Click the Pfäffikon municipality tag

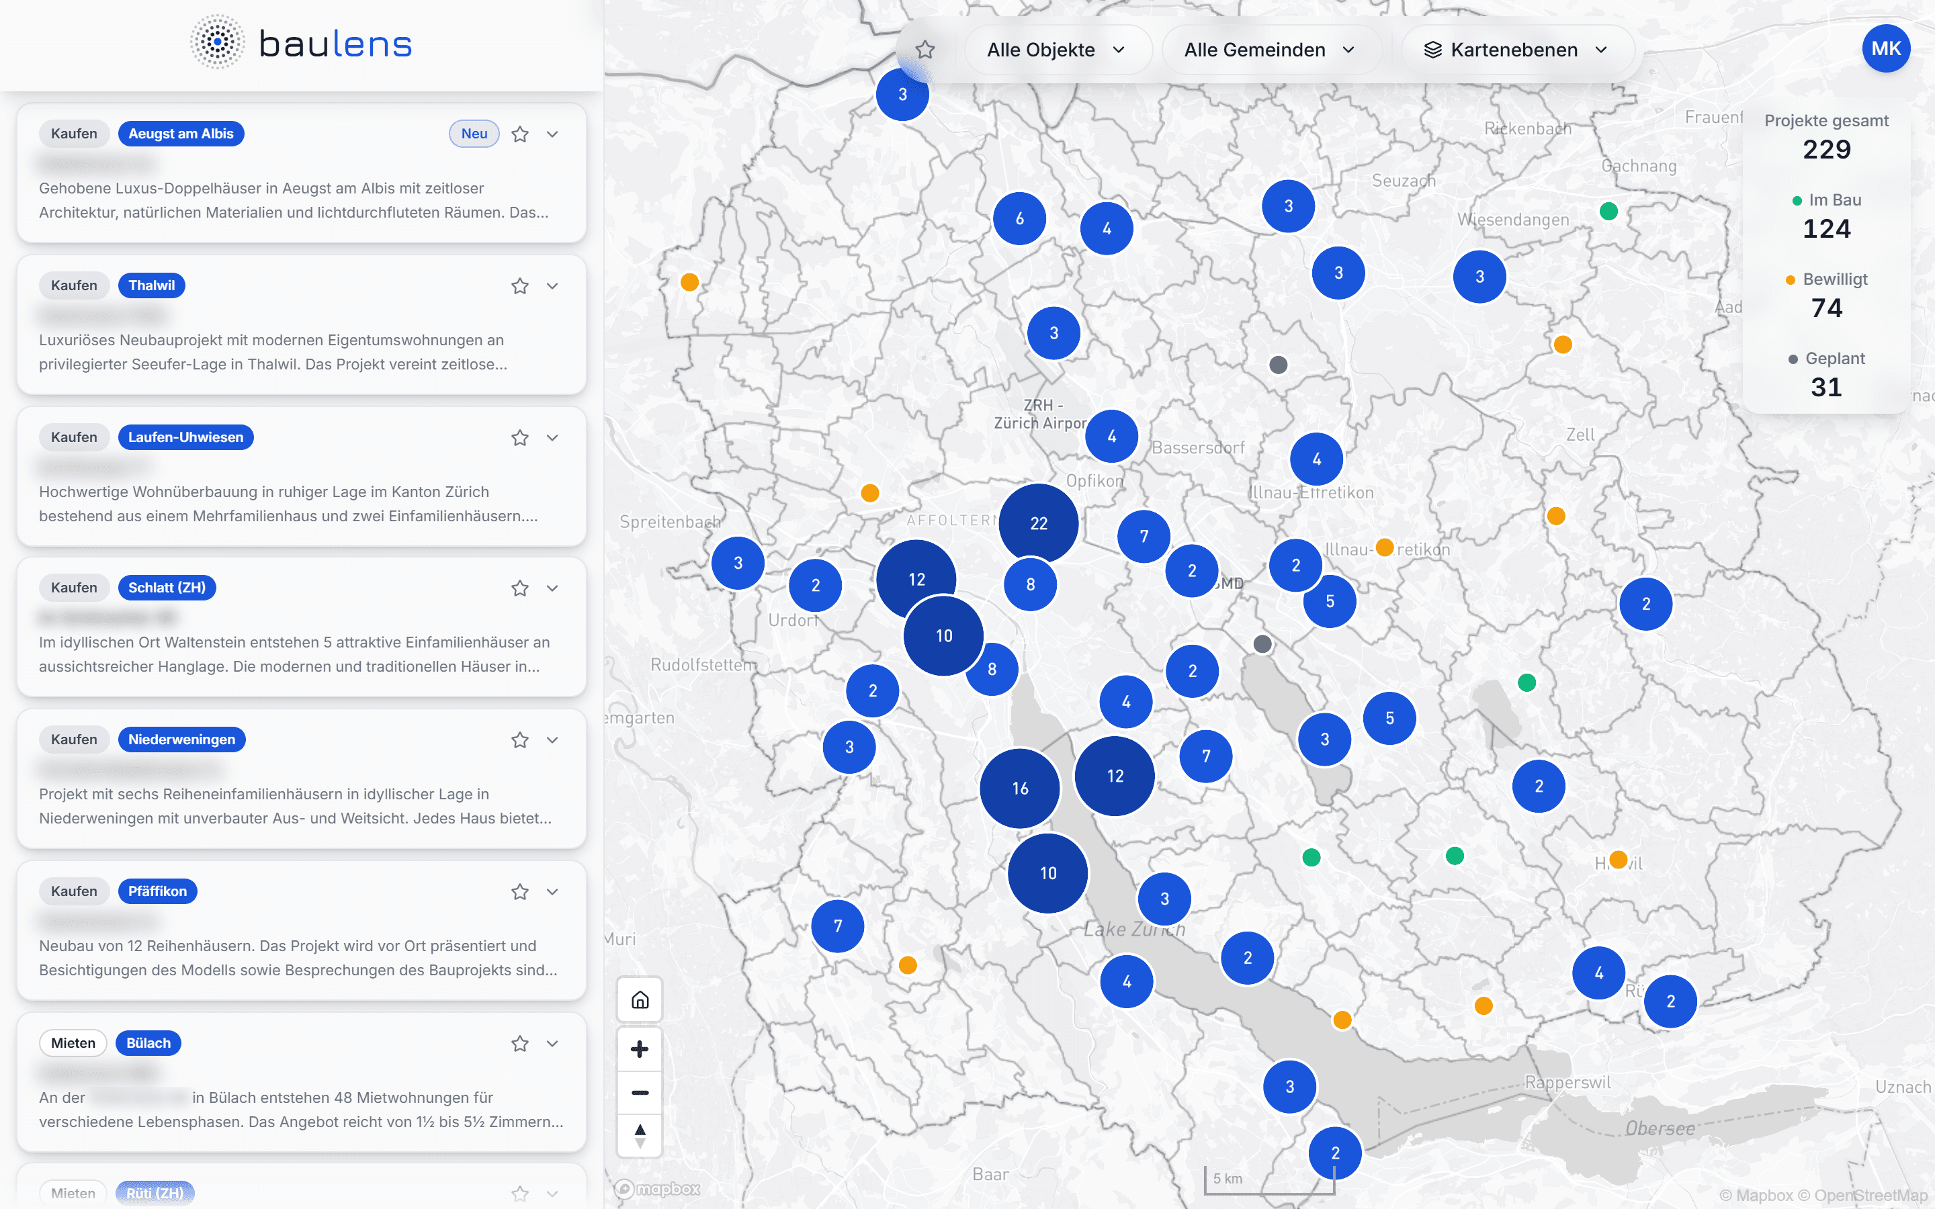(x=157, y=891)
